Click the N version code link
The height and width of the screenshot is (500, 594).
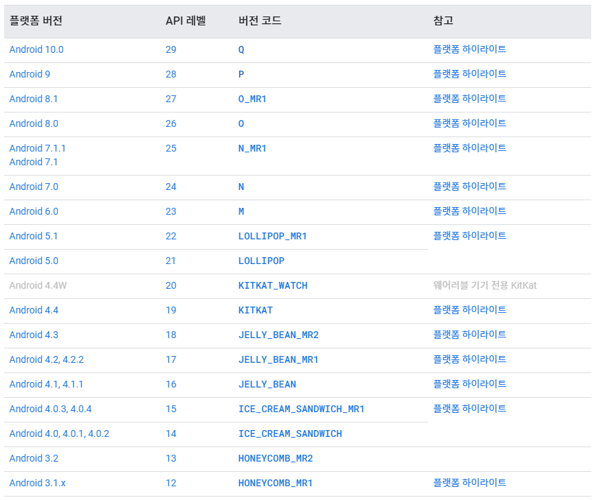coord(241,187)
